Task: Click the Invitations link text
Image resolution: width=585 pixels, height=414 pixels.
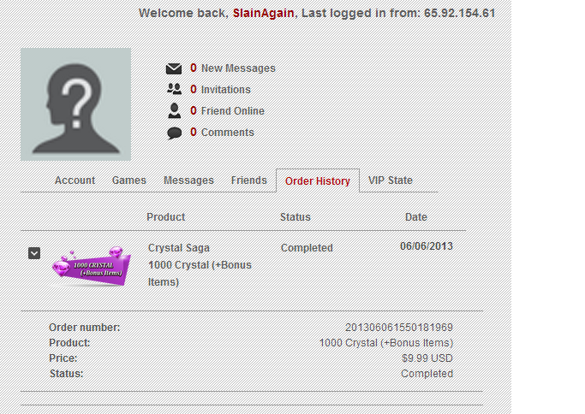Action: coord(226,90)
